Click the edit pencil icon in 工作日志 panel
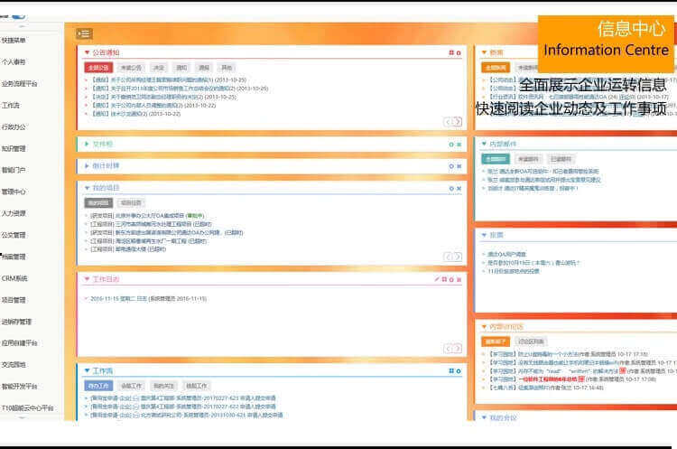The width and height of the screenshot is (677, 449). tap(437, 279)
